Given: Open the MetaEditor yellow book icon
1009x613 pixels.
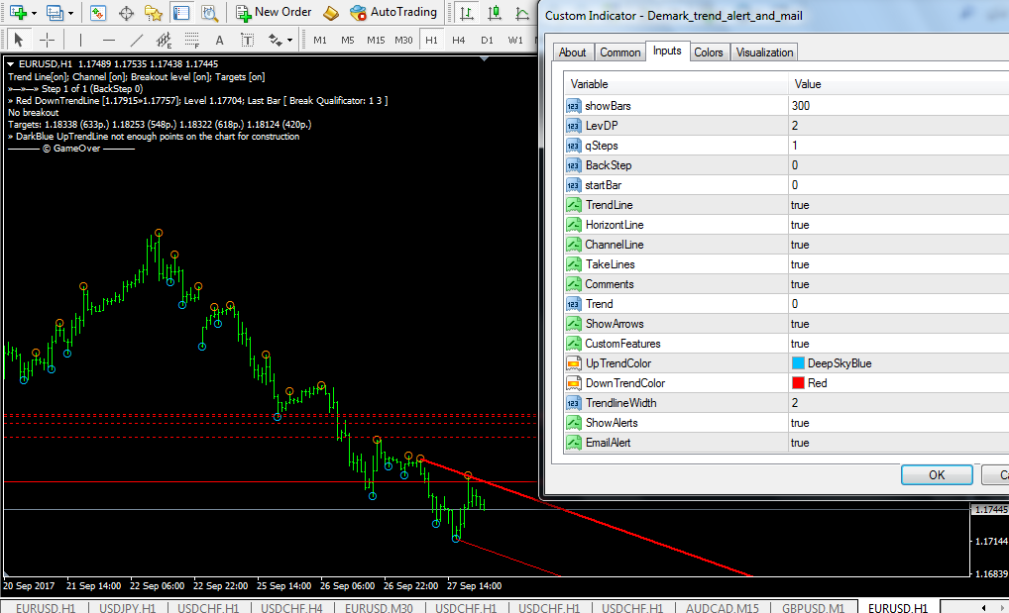Looking at the screenshot, I should [331, 12].
